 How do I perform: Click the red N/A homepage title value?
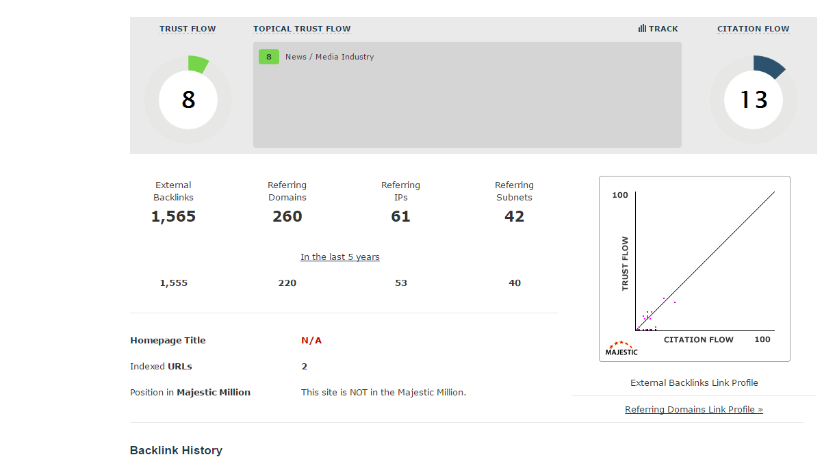(x=311, y=341)
